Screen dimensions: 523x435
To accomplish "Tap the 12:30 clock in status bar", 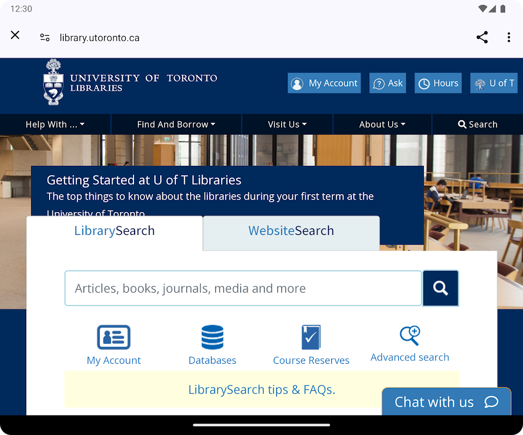I will [21, 9].
